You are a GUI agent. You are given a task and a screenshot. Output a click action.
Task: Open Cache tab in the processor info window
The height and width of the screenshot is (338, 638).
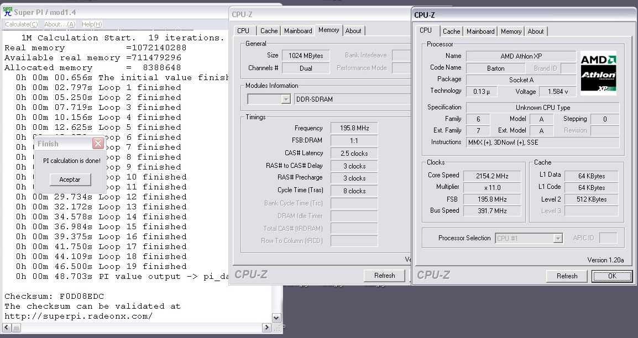[451, 31]
